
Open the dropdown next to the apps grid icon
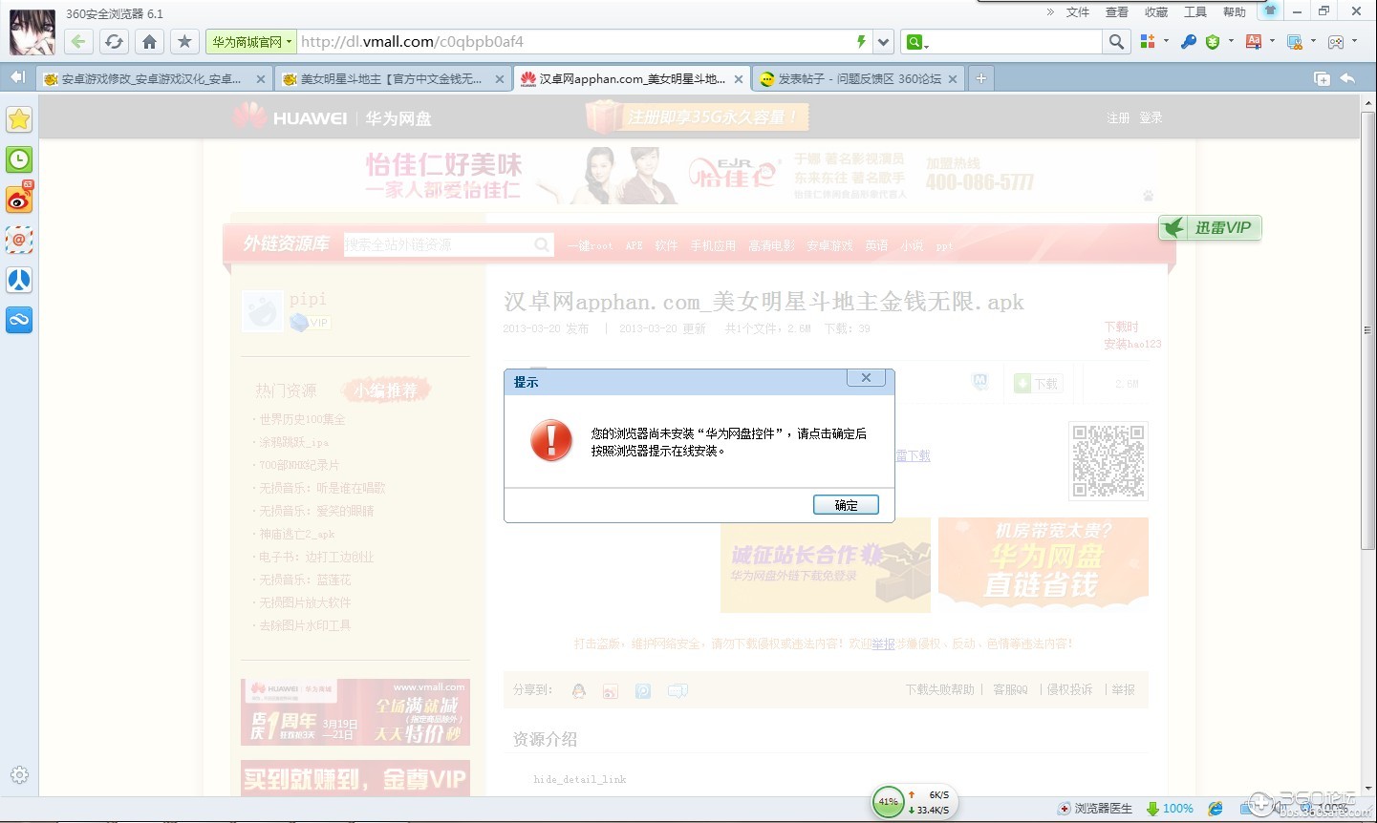[1167, 42]
